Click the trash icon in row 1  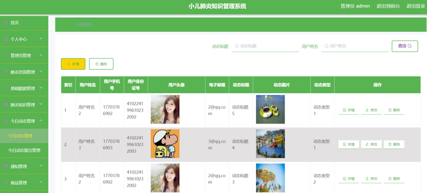coord(390,110)
